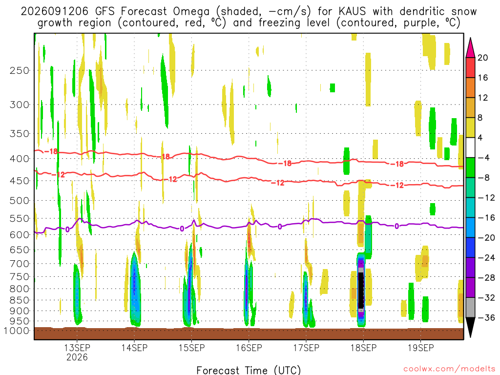Pick the yellow colorbar swatch near 8

point(470,127)
